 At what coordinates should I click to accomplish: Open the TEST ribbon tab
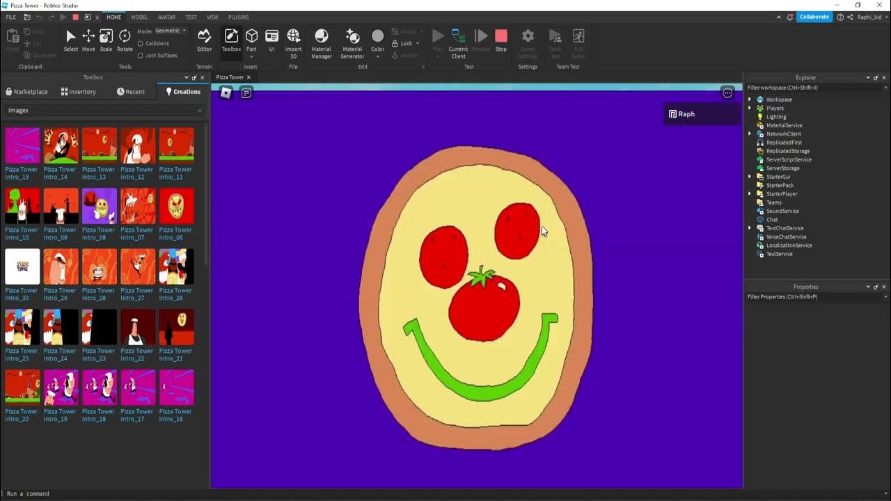pos(191,17)
